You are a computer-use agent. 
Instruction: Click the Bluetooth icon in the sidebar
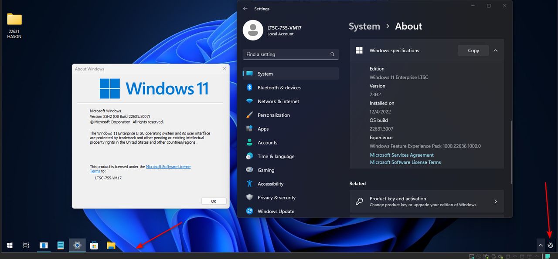pyautogui.click(x=249, y=87)
